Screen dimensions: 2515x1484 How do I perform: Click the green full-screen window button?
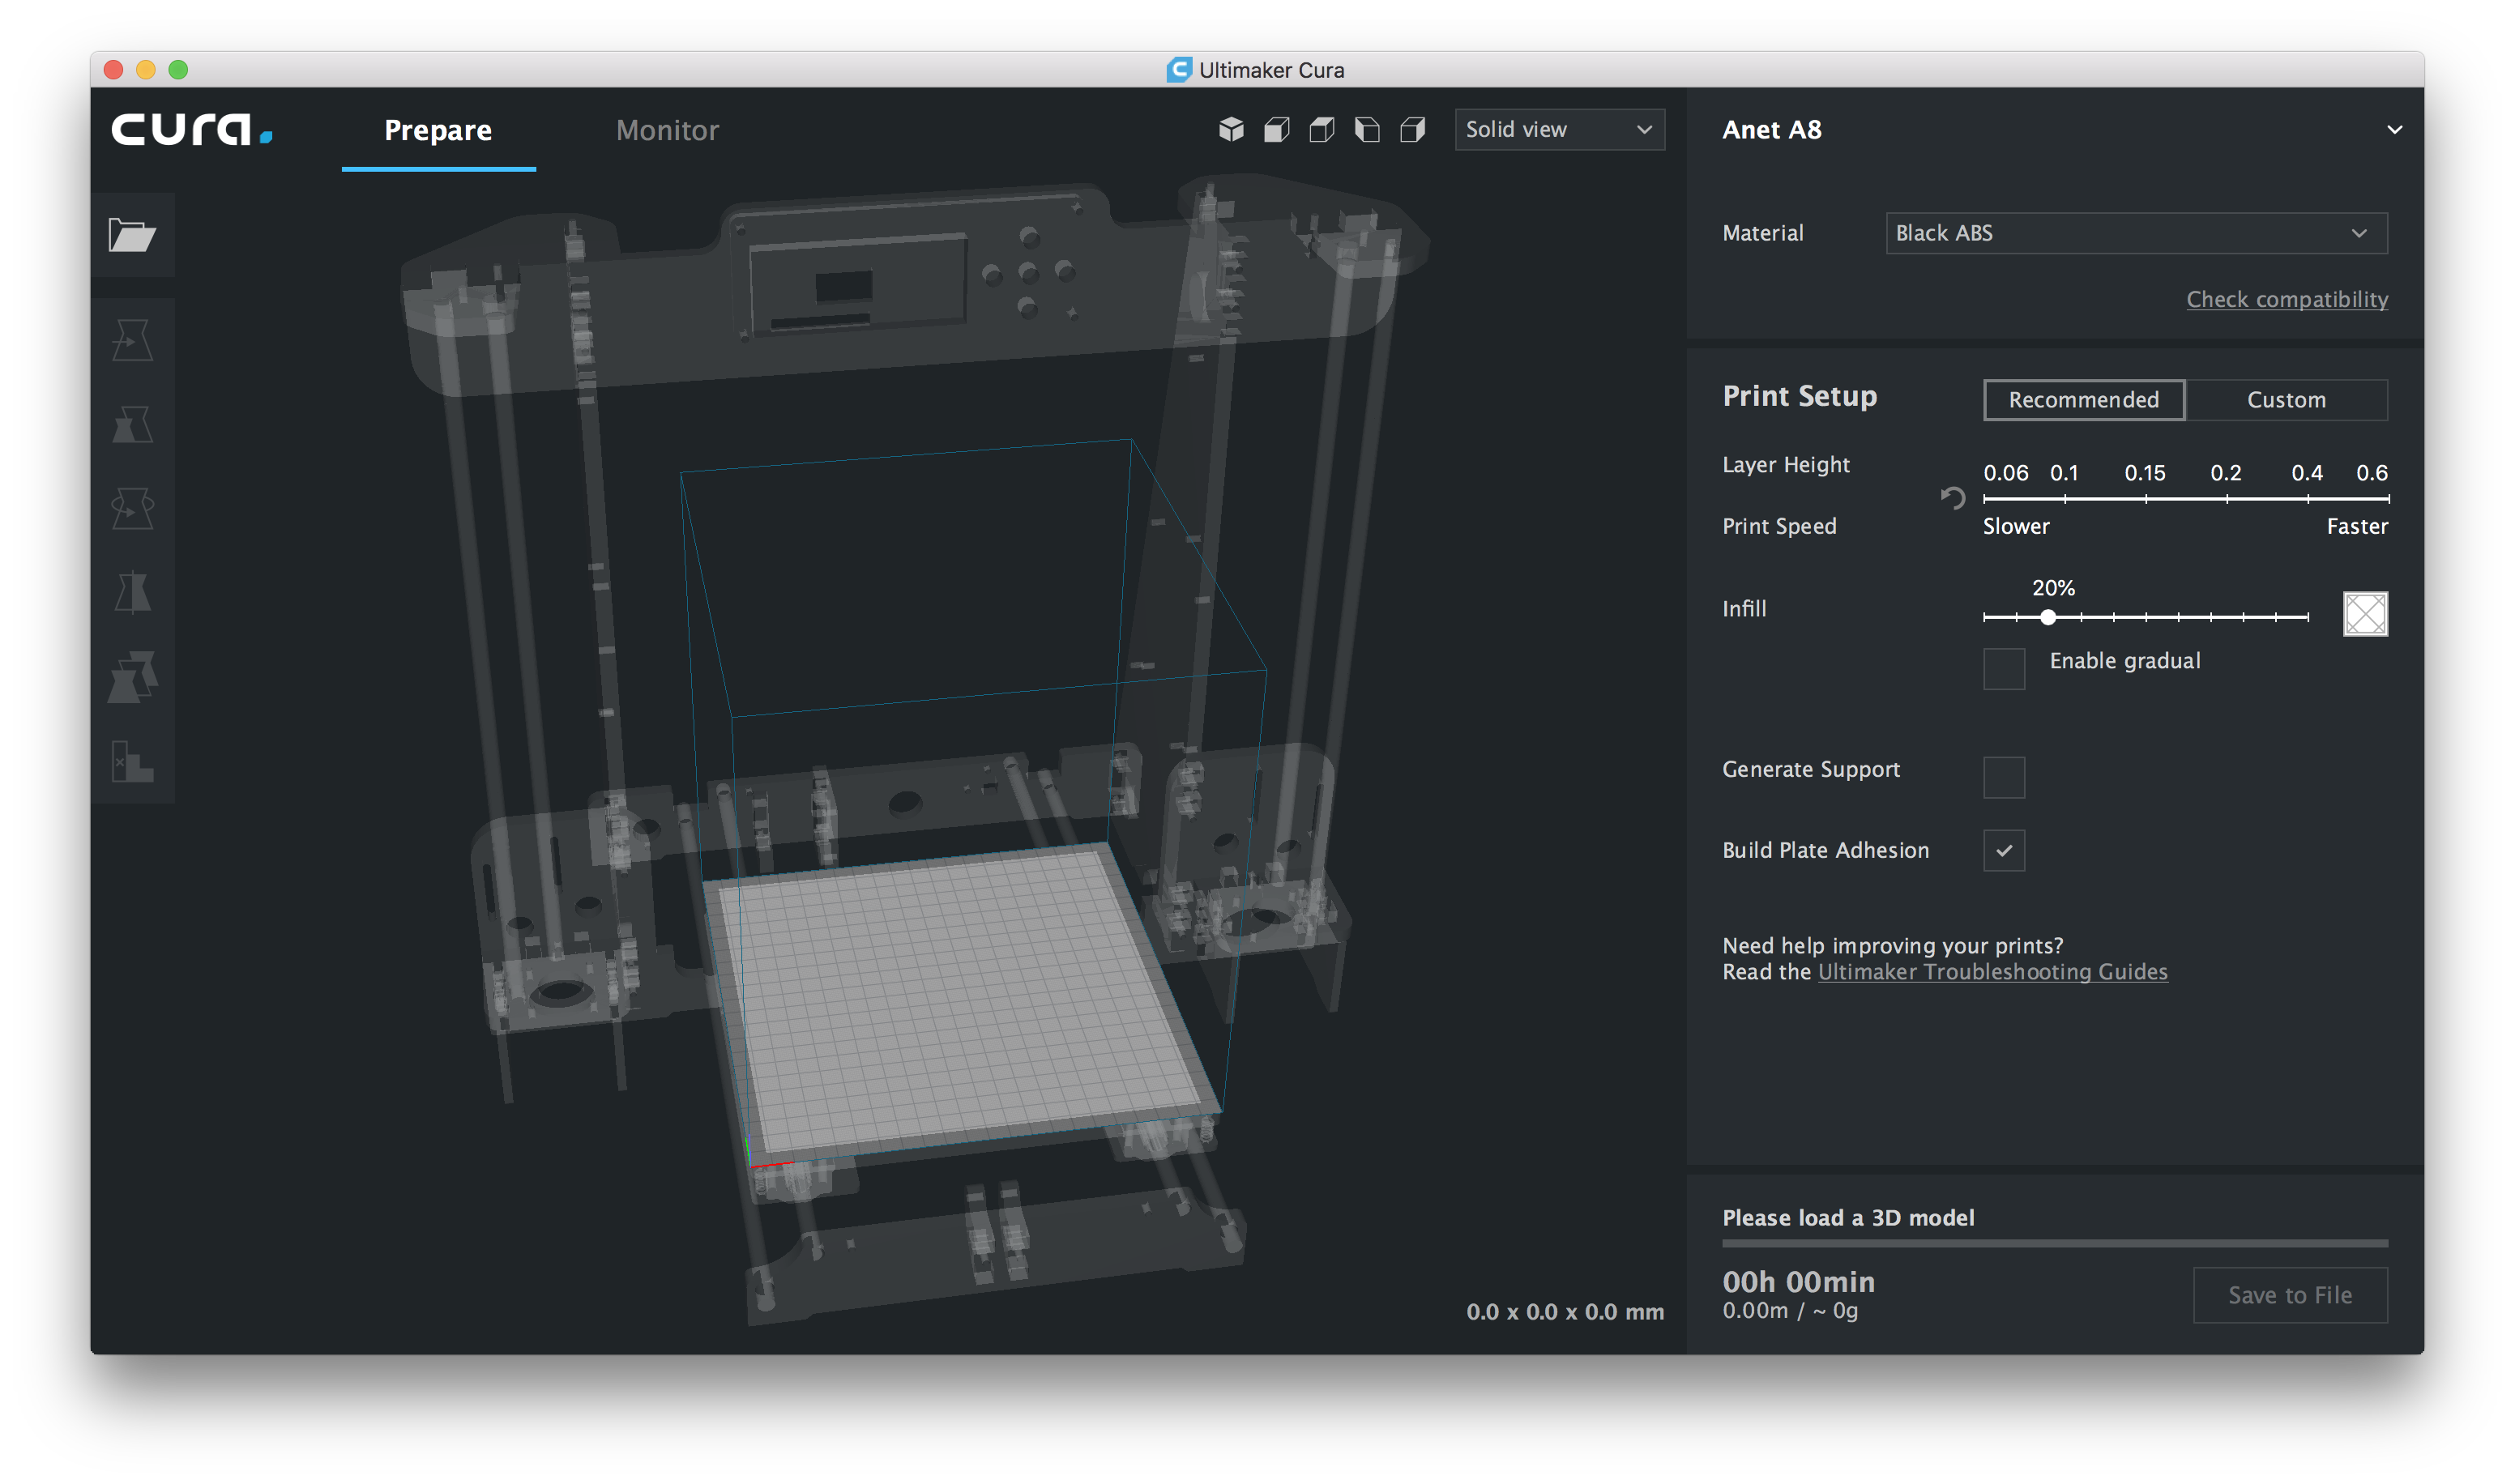coord(178,69)
